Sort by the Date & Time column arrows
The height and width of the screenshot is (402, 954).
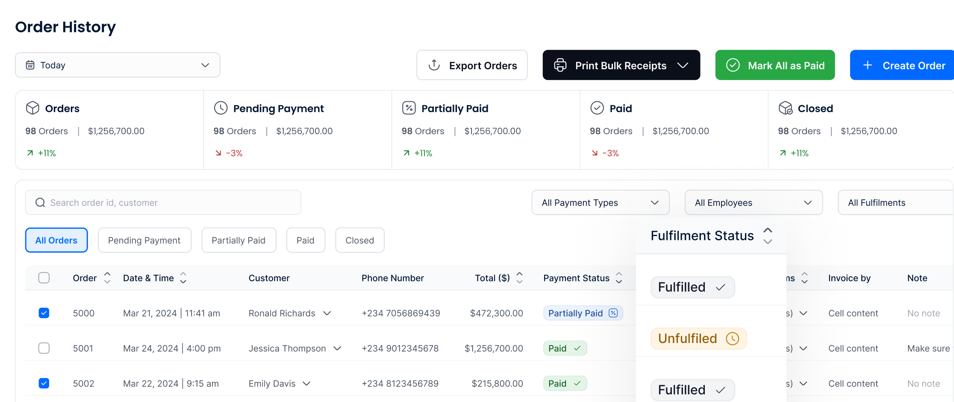[x=183, y=278]
